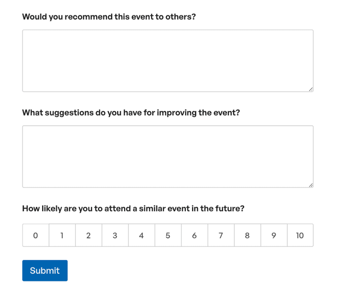Select rating 7 on likelihood scale

tap(221, 235)
